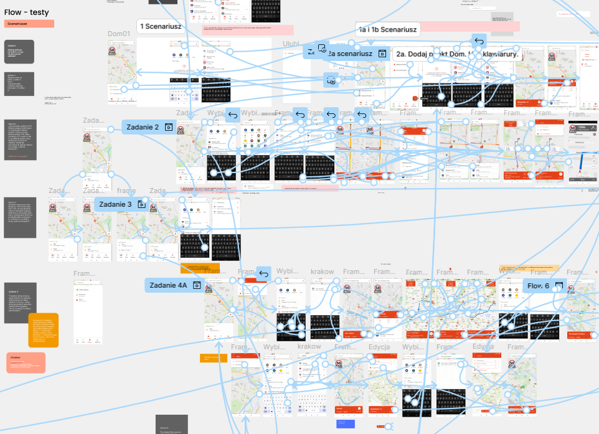Select the Flow 6 starting point label

(539, 286)
